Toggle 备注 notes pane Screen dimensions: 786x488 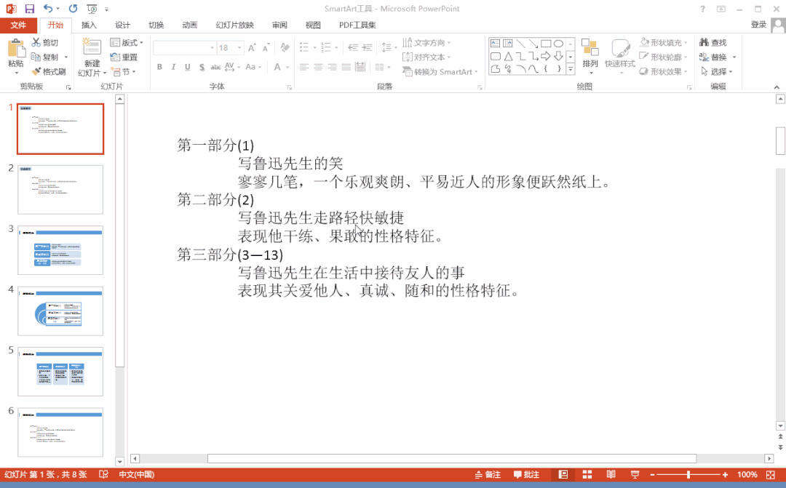click(x=488, y=474)
